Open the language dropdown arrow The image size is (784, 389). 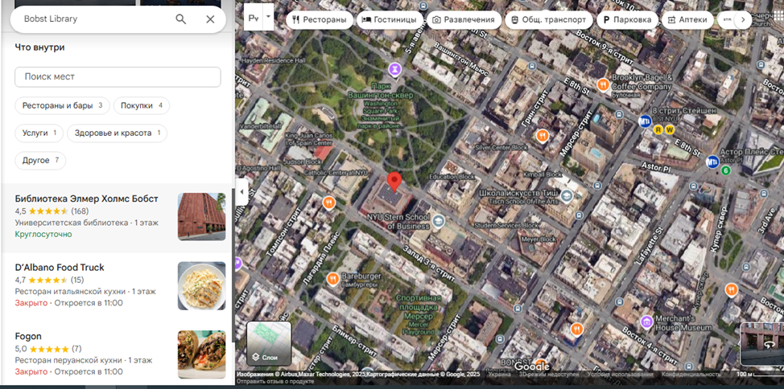[269, 17]
